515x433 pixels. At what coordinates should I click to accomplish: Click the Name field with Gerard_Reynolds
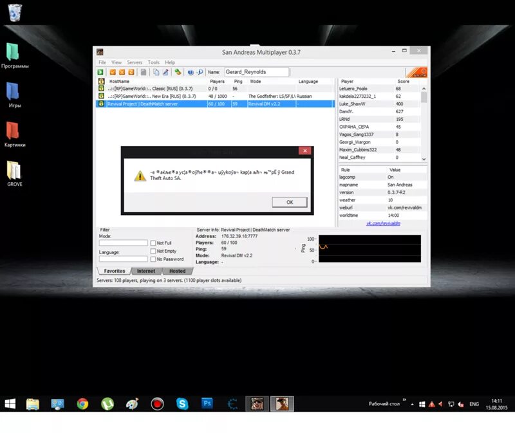pyautogui.click(x=257, y=72)
